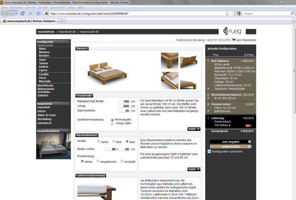Reload the page with the refresh icon
The width and height of the screenshot is (296, 200).
click(x=23, y=13)
